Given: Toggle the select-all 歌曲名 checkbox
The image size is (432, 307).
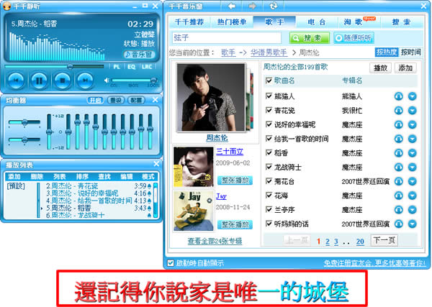Looking at the screenshot, I should 269,81.
